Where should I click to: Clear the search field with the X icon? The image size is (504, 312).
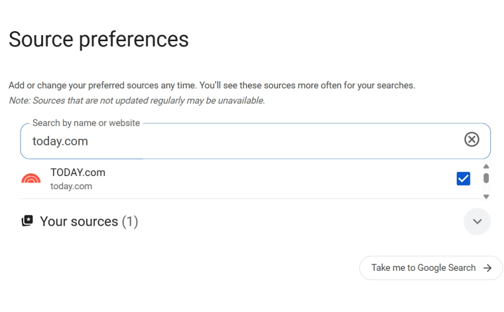coord(472,139)
